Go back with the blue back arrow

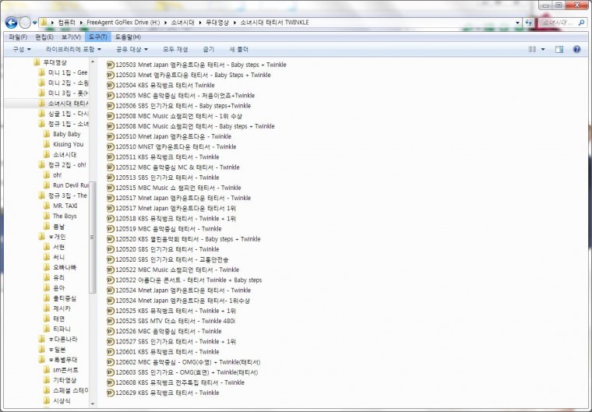click(x=12, y=23)
